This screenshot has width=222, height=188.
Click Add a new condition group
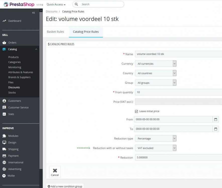click(x=65, y=186)
